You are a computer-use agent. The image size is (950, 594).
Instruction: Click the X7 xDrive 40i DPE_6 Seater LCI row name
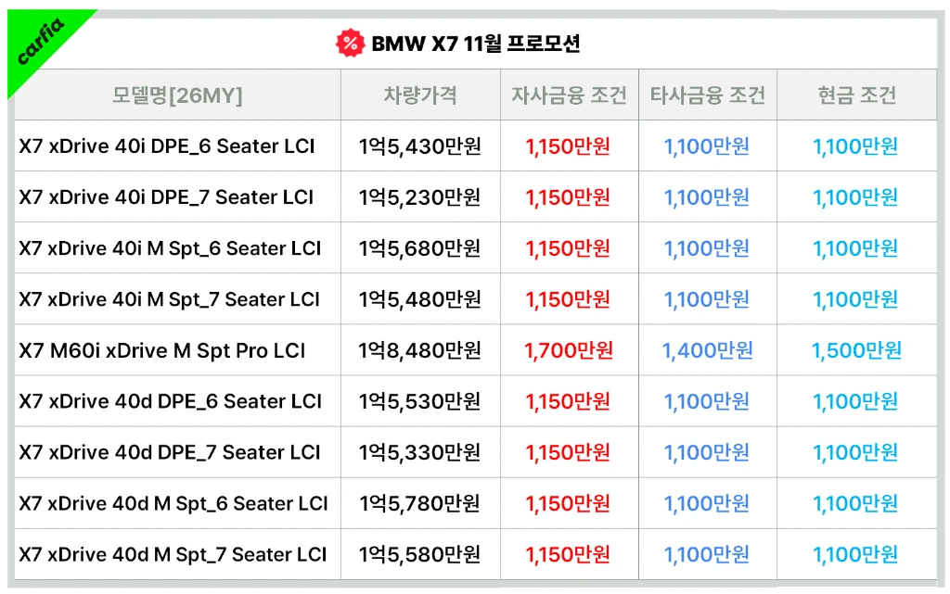[167, 145]
